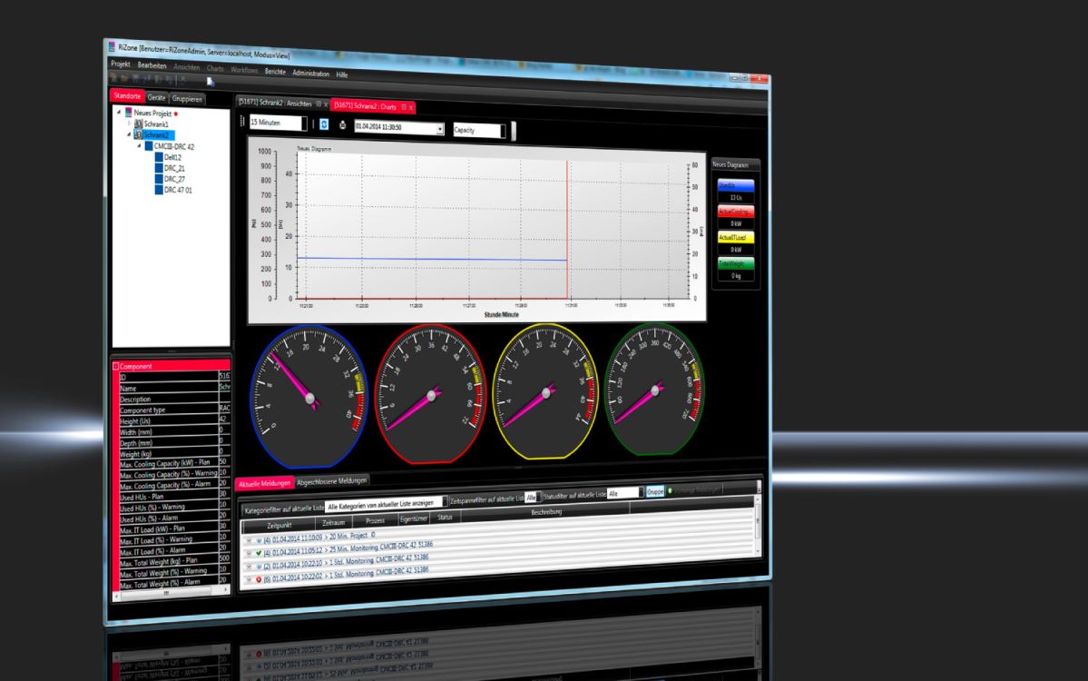
Task: Close the Schrank2 : Ansichten tab
Action: click(326, 104)
